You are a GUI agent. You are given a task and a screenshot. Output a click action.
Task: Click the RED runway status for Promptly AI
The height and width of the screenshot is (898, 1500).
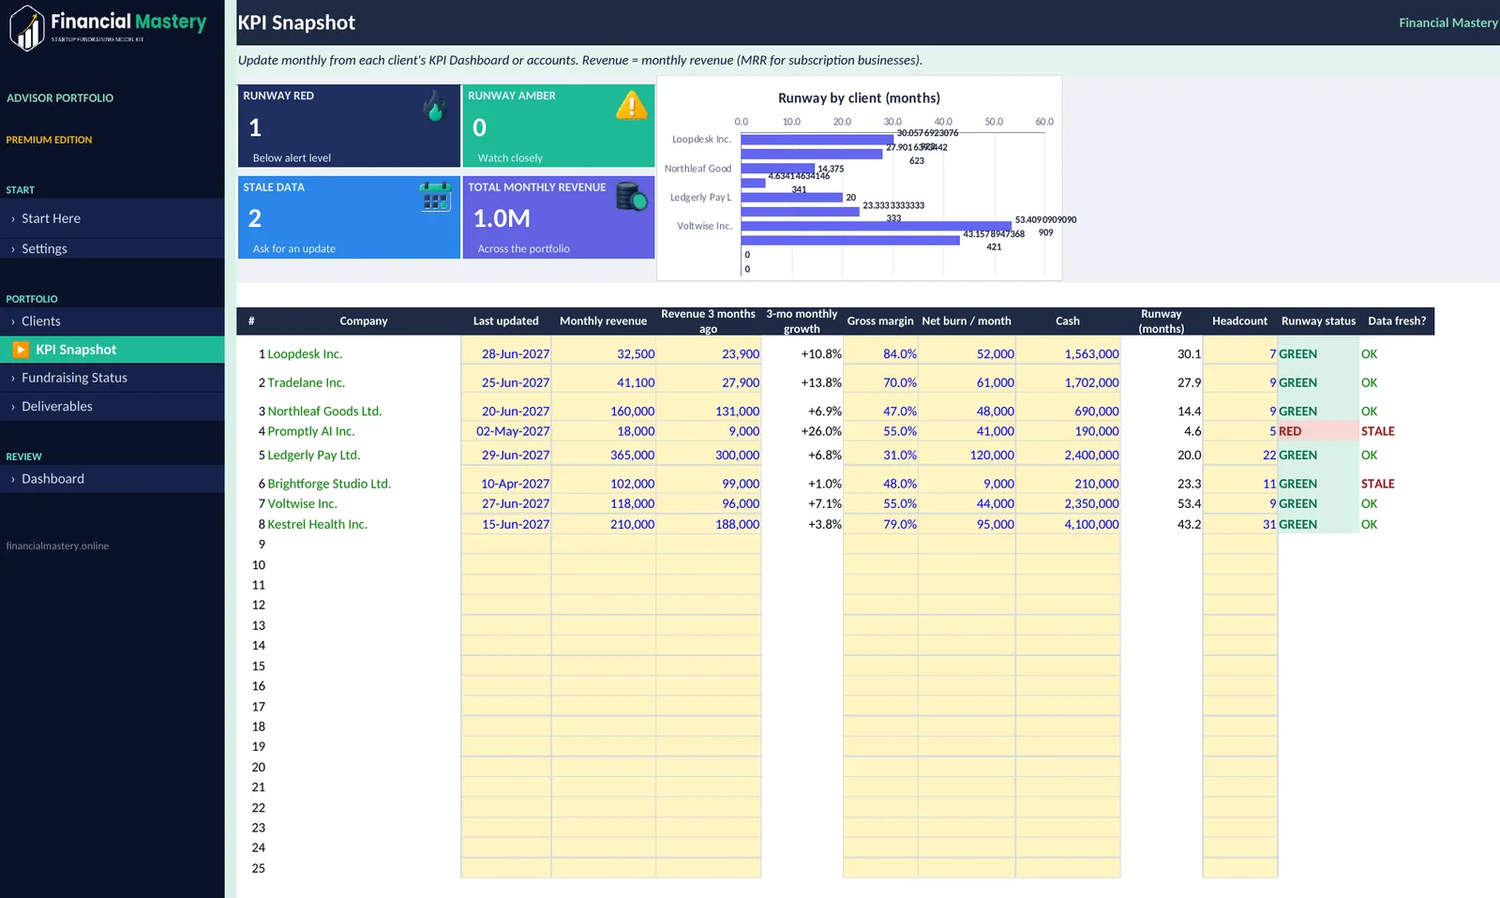coord(1318,431)
